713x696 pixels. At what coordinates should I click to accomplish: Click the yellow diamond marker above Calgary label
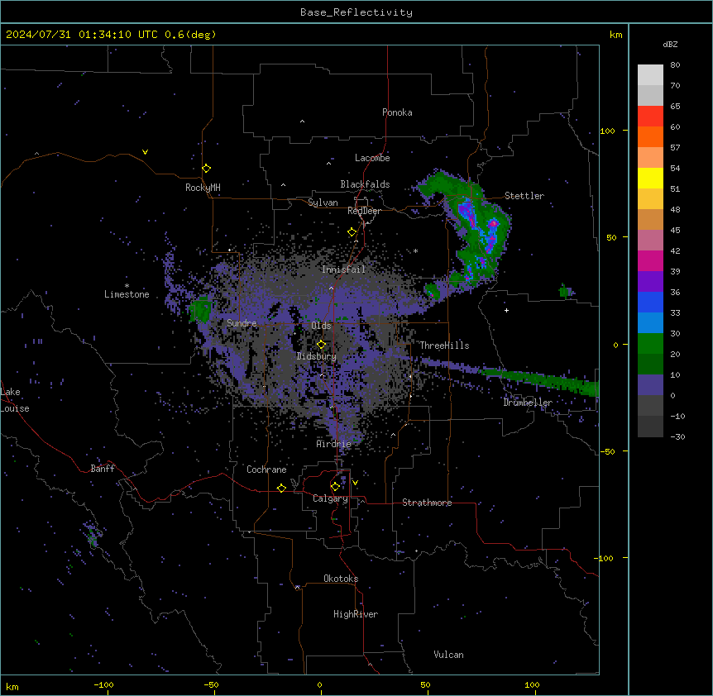336,487
